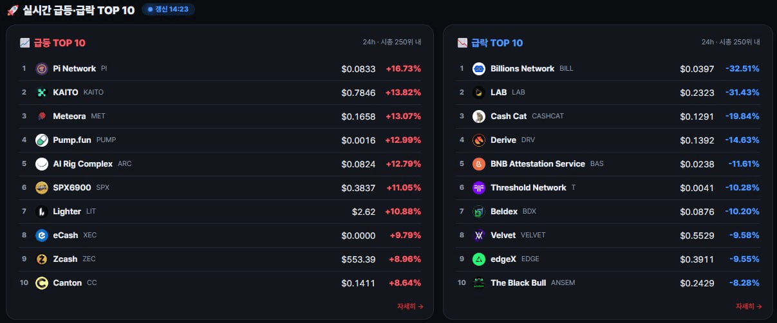
Task: Click the edgeX green icon
Action: tap(479, 259)
